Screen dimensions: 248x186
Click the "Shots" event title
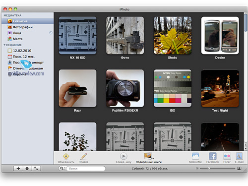pos(173,58)
